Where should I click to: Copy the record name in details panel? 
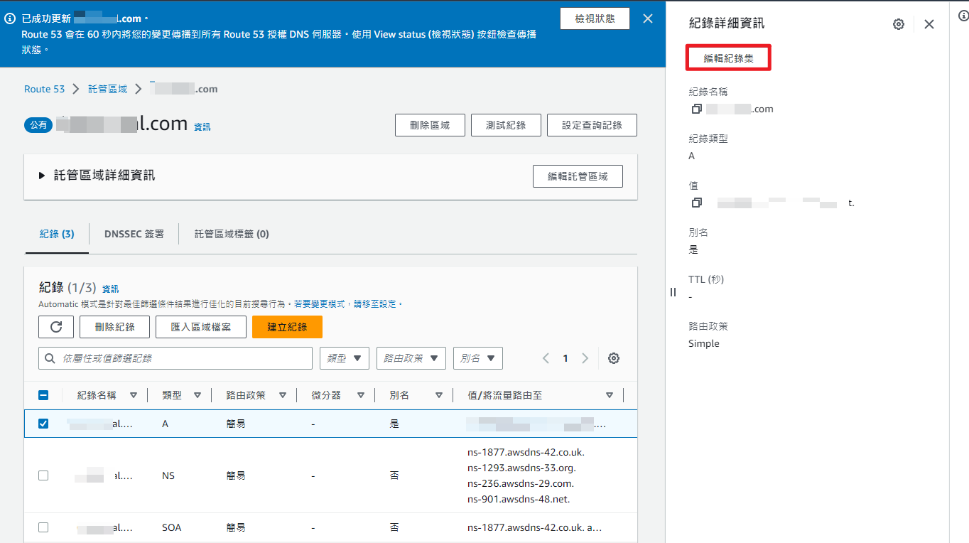point(696,109)
